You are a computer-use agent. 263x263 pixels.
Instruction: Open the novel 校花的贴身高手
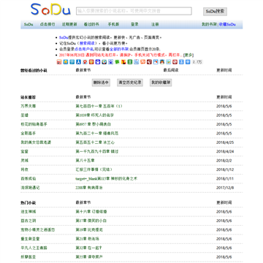pyautogui.click(x=34, y=124)
